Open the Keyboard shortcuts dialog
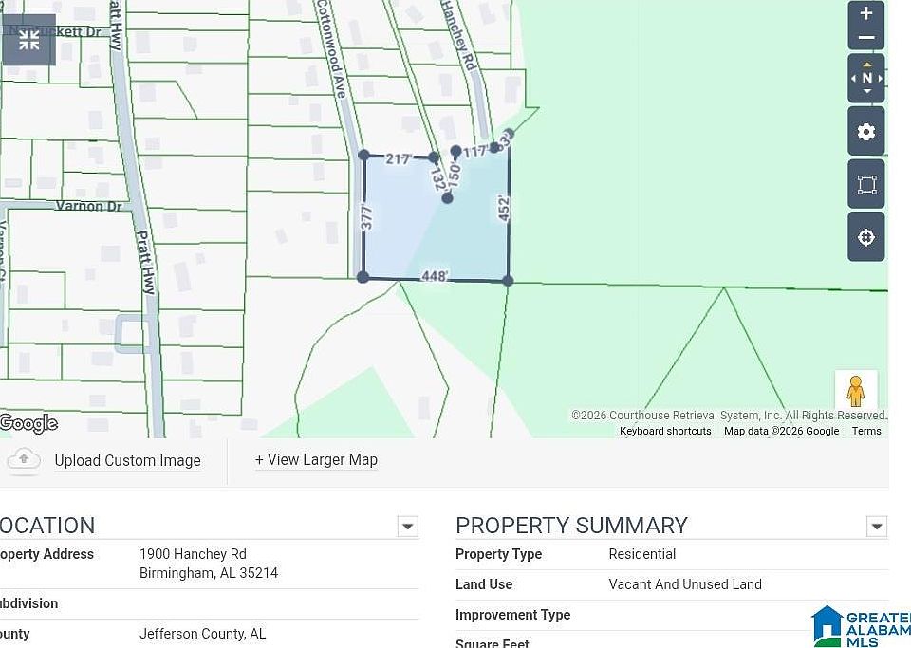This screenshot has width=911, height=648. 665,431
